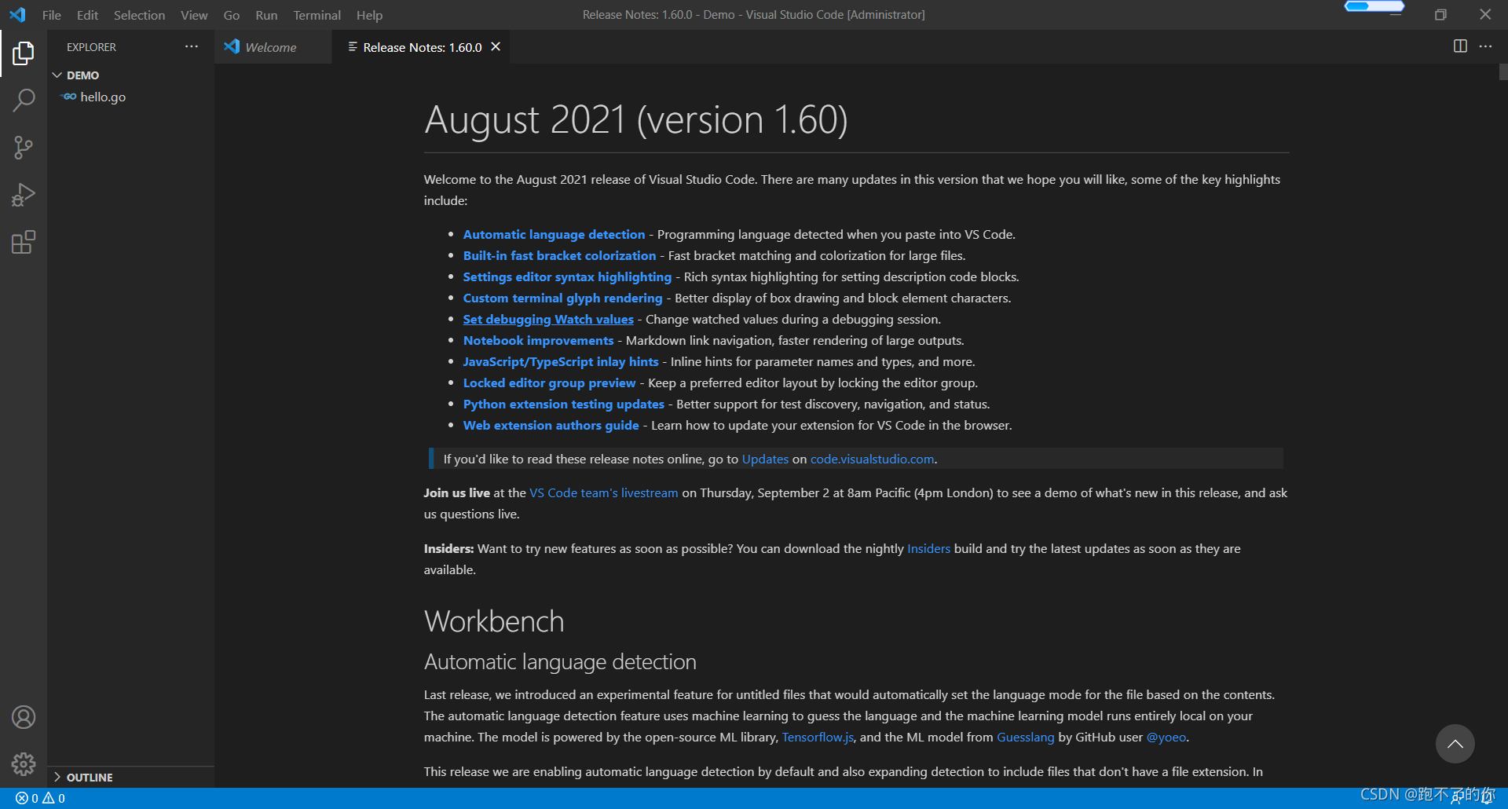1508x809 pixels.
Task: Open the Manage gear icon
Action: 24,764
